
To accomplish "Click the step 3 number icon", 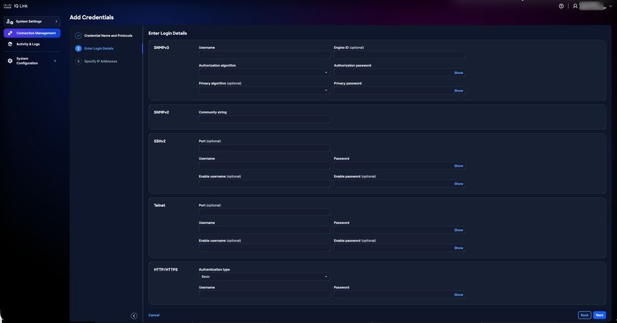I will coord(78,61).
